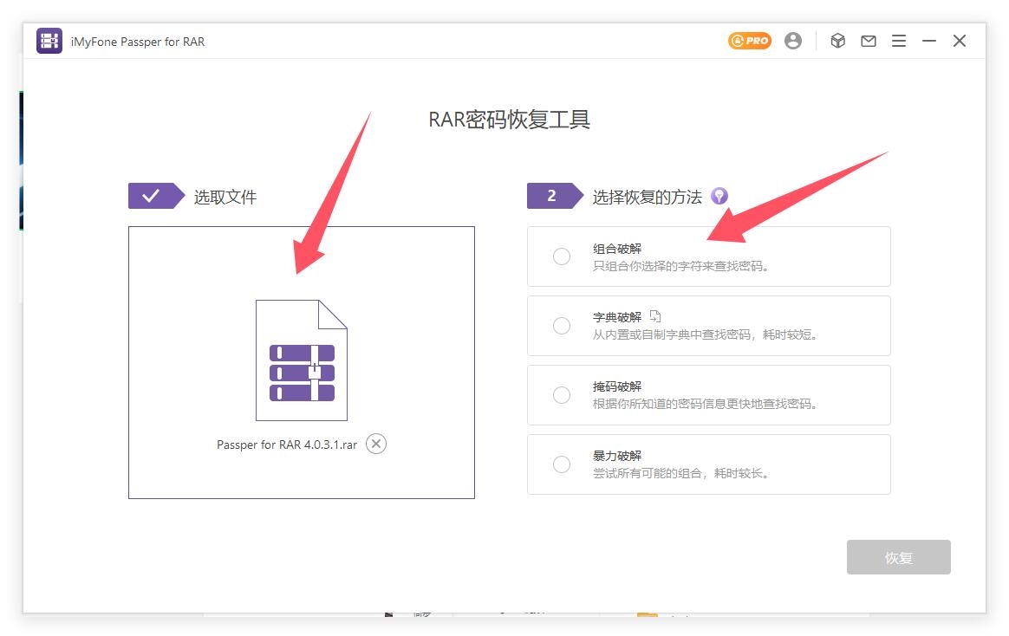Open the PRO upgrade badge
The height and width of the screenshot is (636, 1009).
pos(750,41)
